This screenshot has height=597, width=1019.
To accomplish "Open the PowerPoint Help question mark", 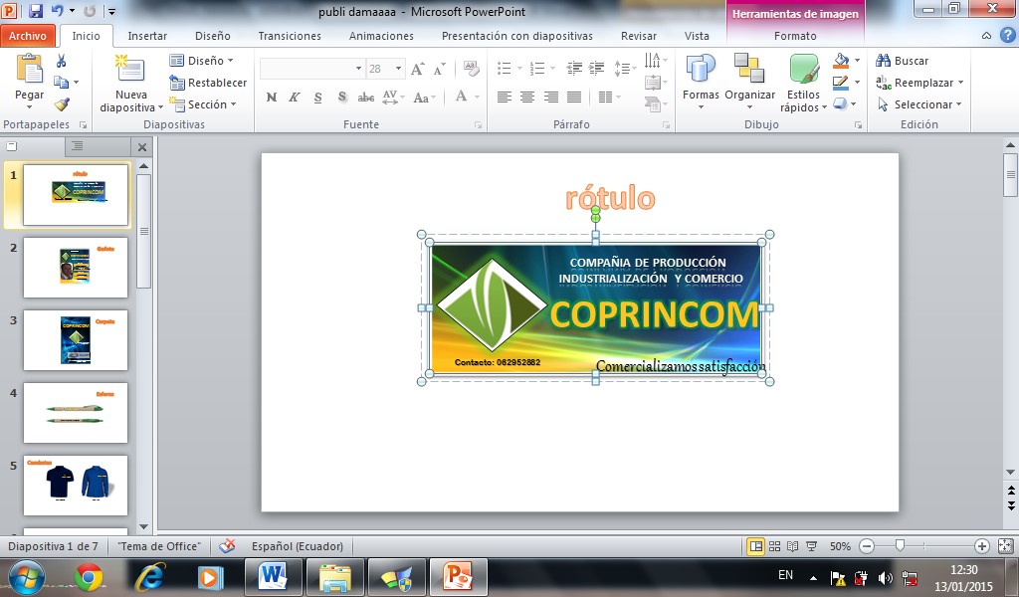I will point(1007,36).
